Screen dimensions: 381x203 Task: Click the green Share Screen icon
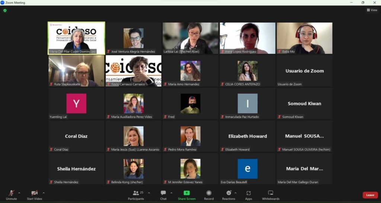pos(186,193)
